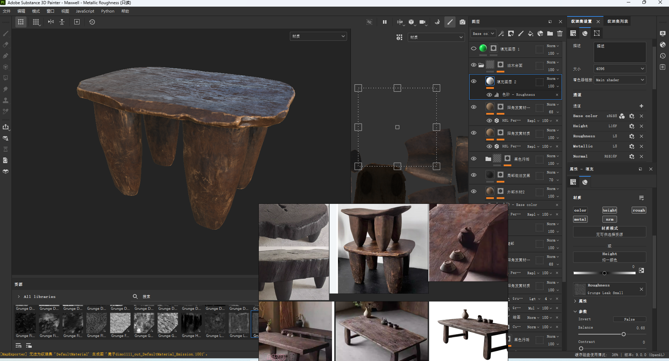Screen dimensions: 669x361
Task: Click the Invert False button
Action: [x=630, y=319]
